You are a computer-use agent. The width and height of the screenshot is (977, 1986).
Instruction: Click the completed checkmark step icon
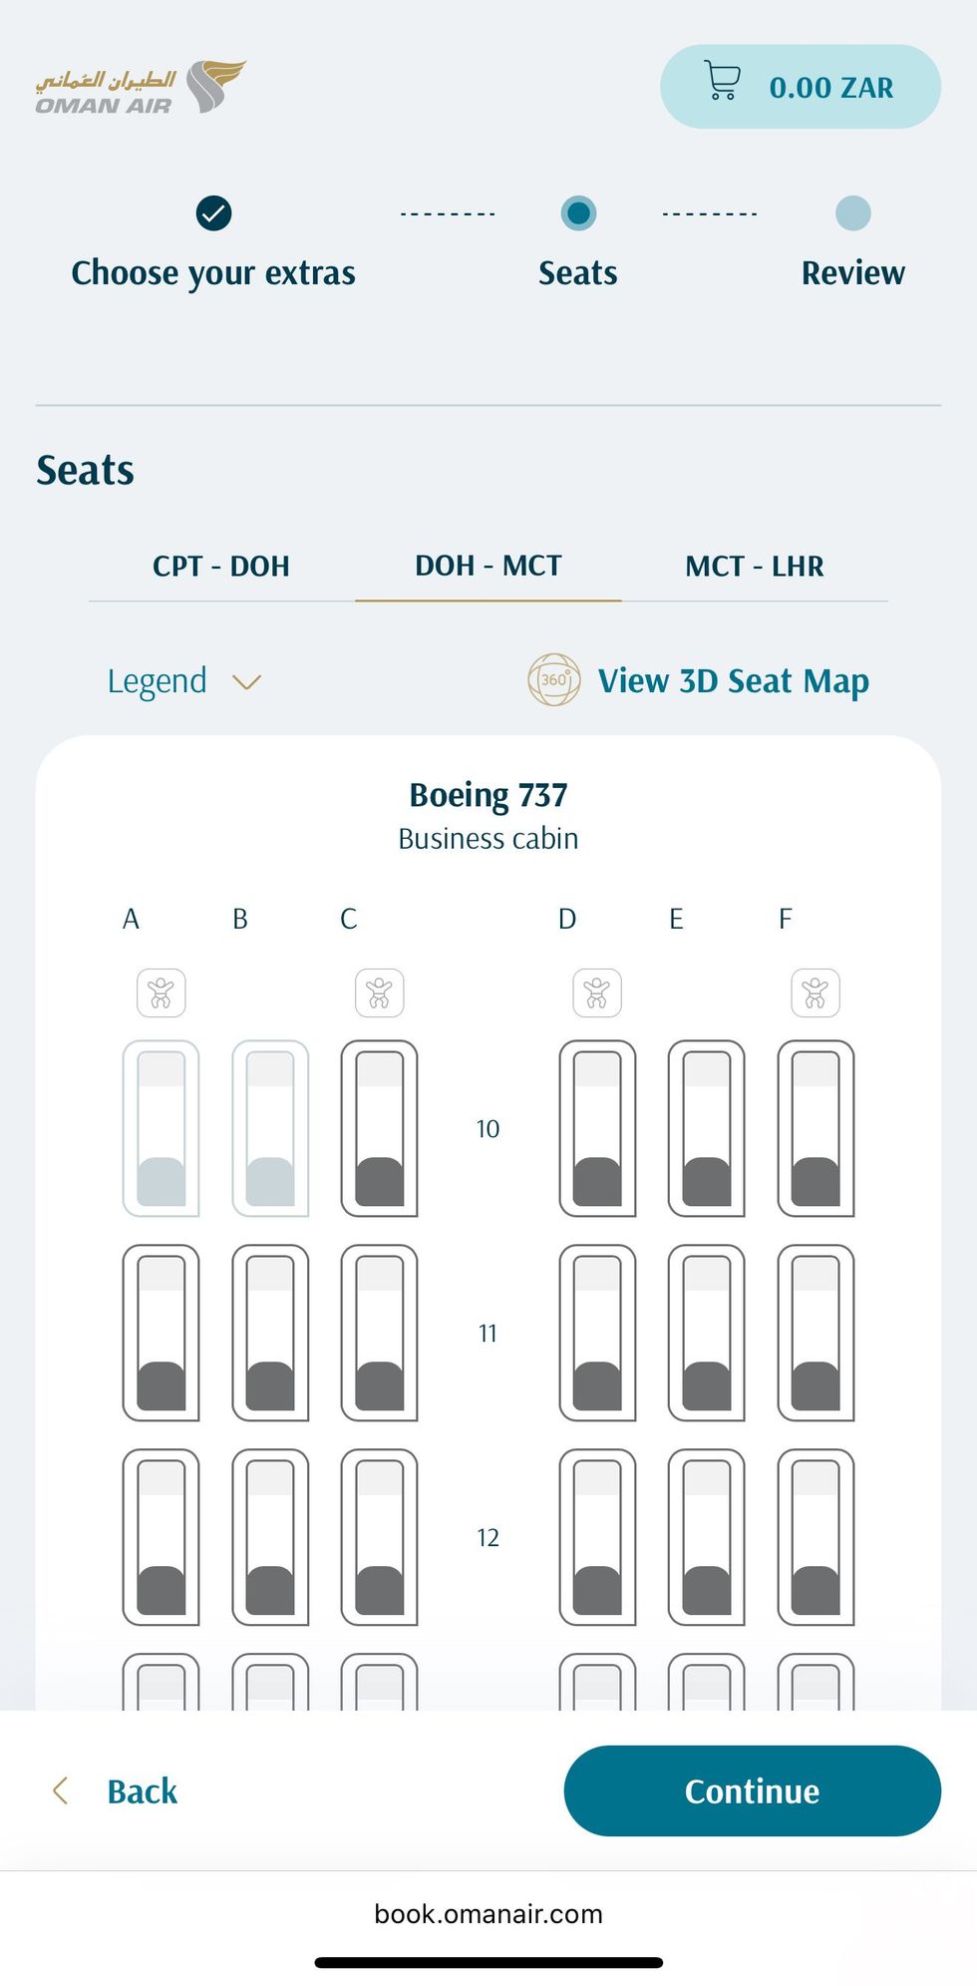213,213
